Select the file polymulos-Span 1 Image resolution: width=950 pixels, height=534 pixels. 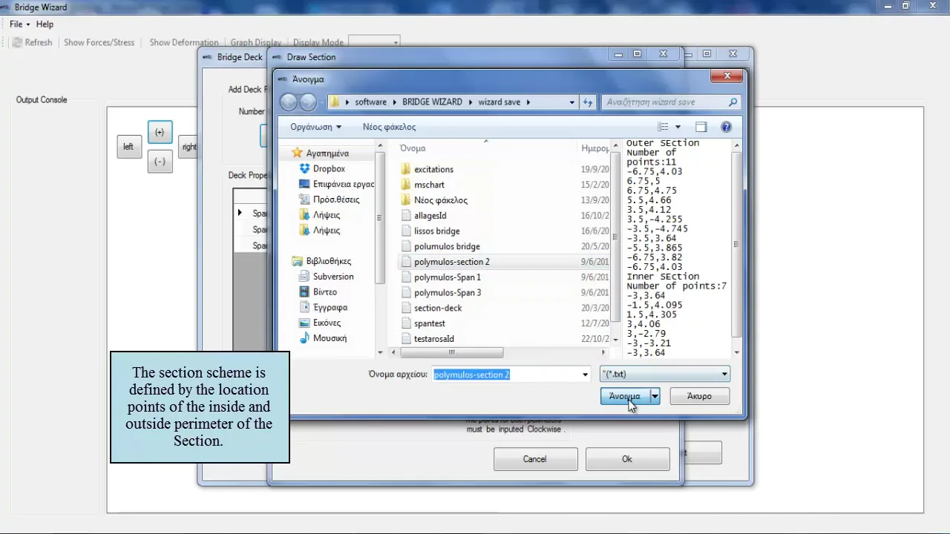tap(448, 277)
